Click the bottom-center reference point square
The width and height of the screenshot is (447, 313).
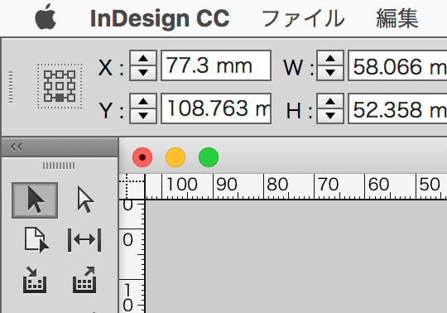(x=60, y=98)
